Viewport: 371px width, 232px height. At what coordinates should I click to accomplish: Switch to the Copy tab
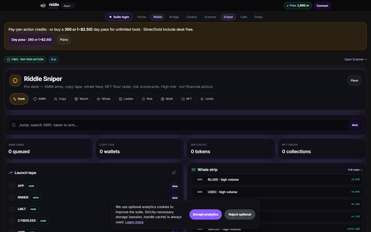pos(60,99)
